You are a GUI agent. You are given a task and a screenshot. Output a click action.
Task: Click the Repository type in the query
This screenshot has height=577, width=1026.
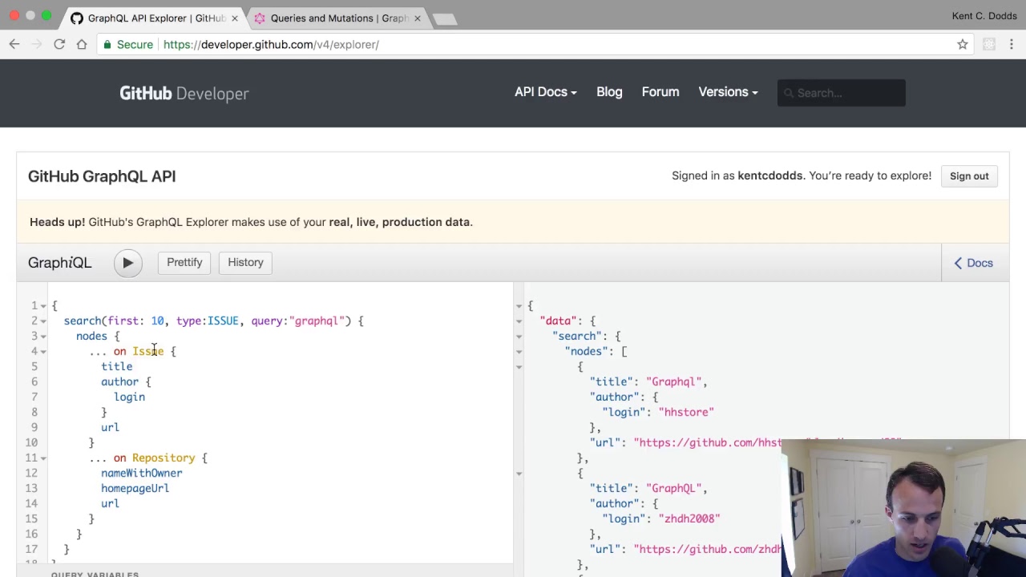pos(164,458)
